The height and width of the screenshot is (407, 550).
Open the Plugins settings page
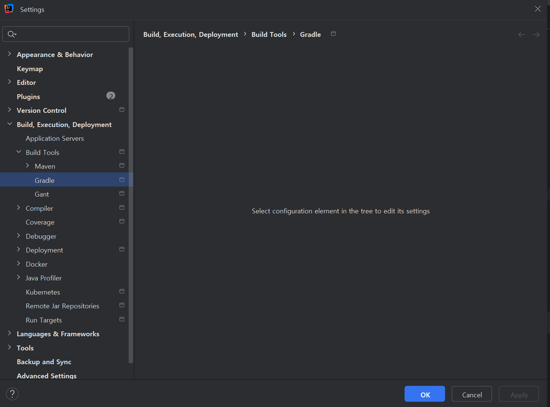(28, 97)
